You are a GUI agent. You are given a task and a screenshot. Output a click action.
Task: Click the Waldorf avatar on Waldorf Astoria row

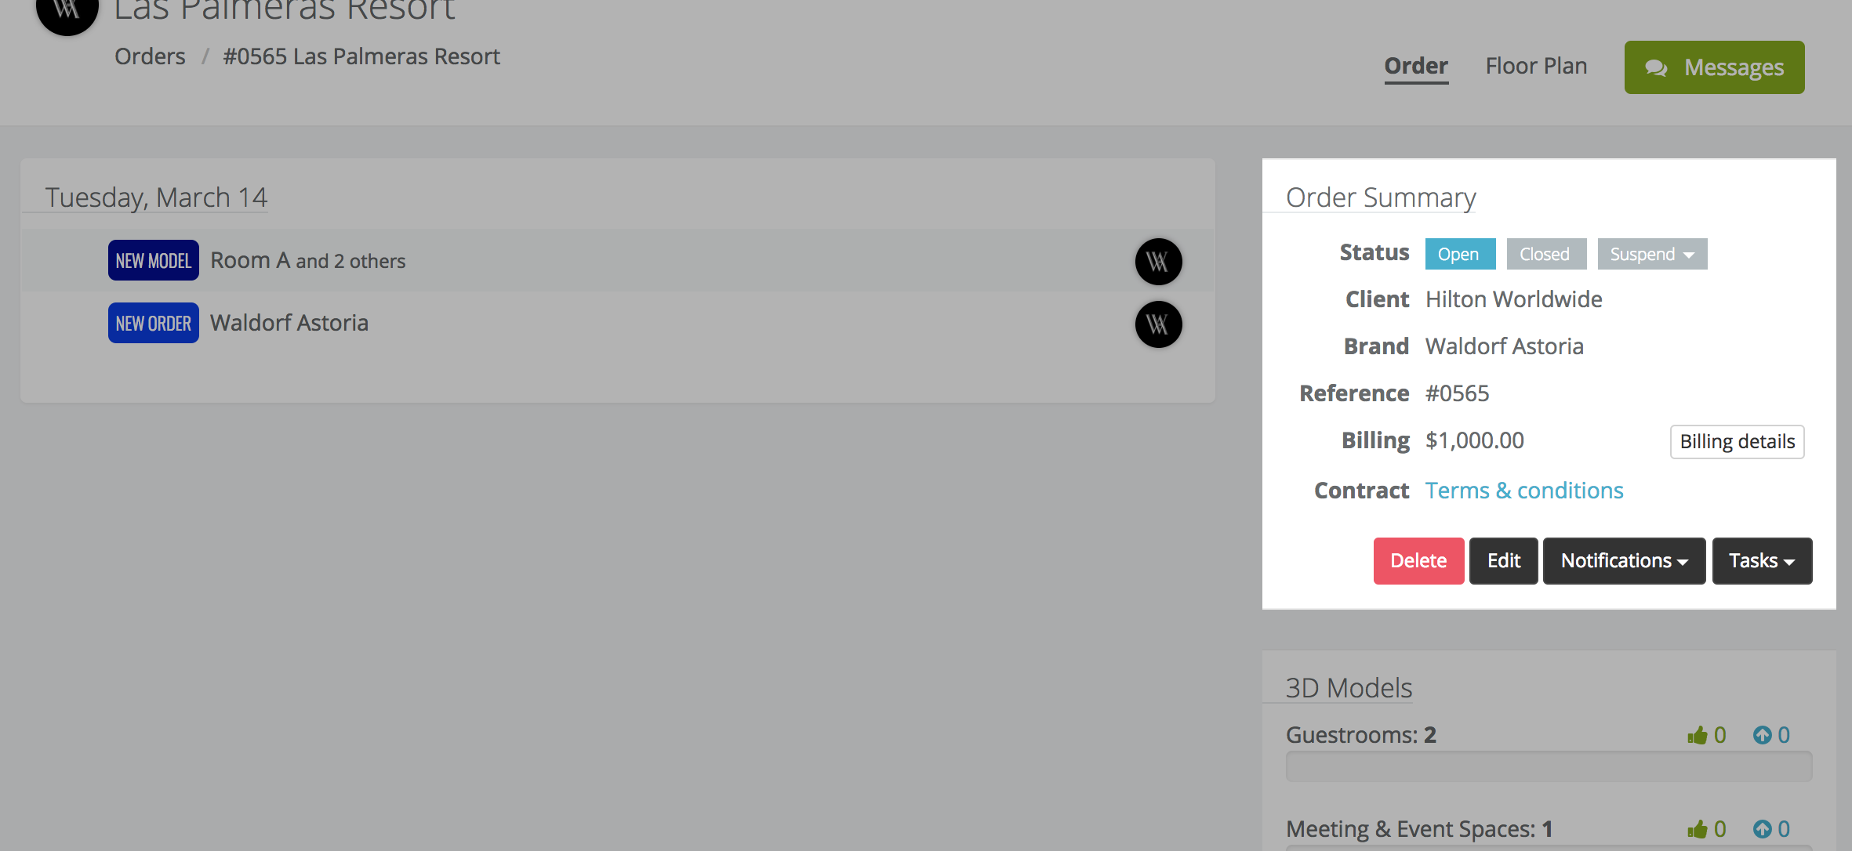(x=1158, y=324)
